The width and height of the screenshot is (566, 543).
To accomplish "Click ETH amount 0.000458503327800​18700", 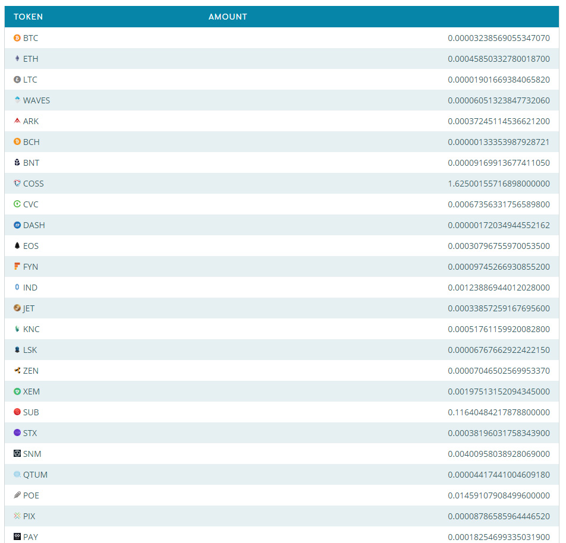I will (x=499, y=59).
